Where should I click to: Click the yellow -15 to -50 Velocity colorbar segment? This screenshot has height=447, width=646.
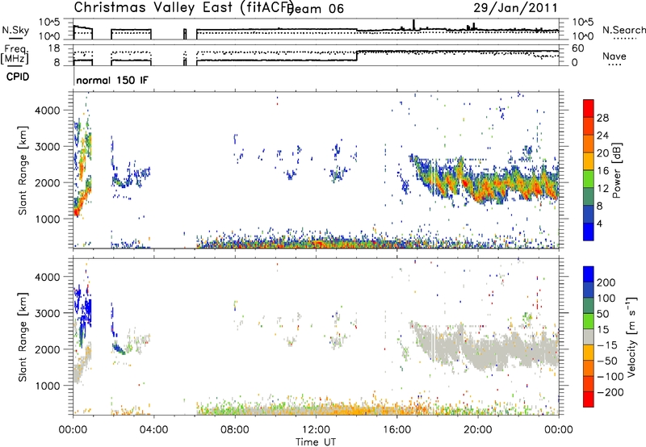[x=589, y=353]
